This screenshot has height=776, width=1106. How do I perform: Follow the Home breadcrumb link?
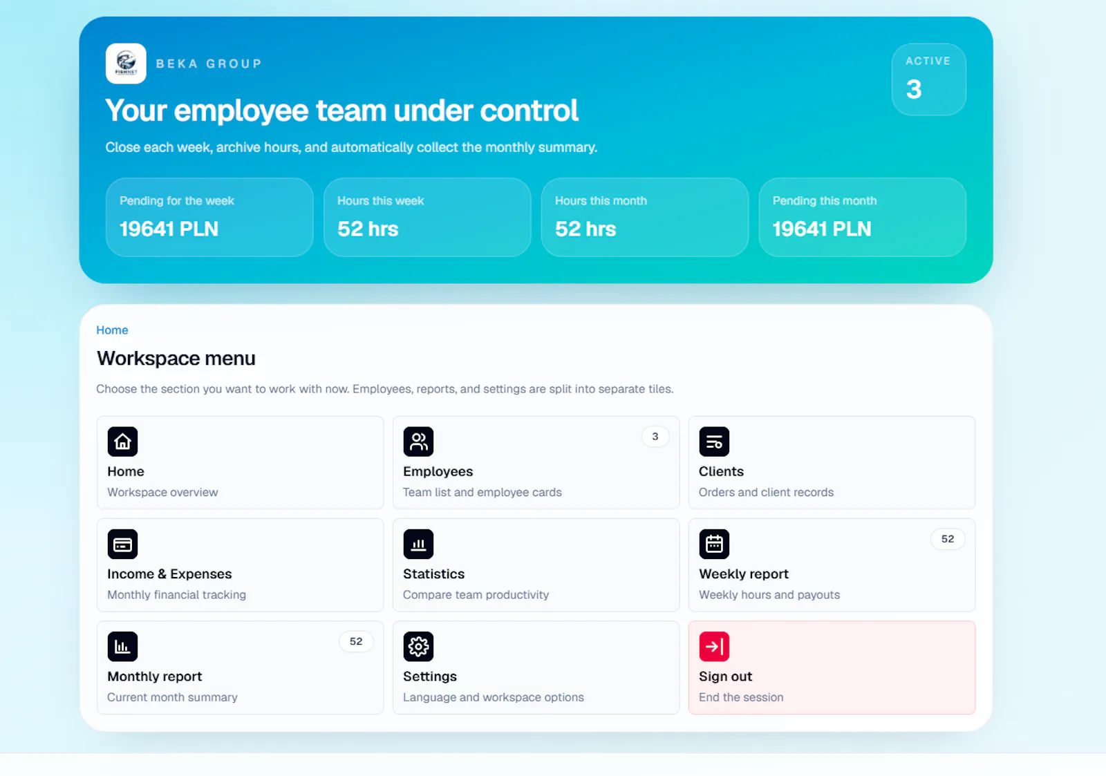[112, 330]
